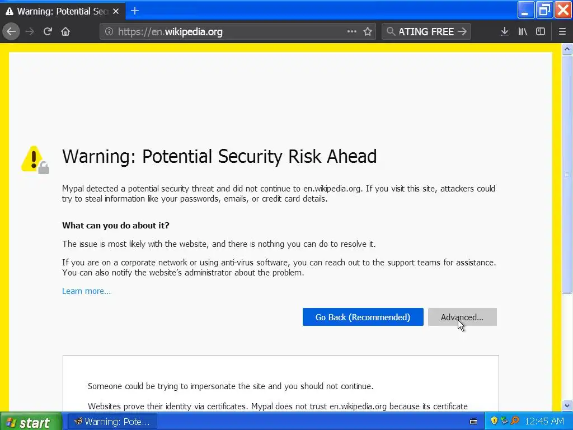Open a new tab with plus button
The height and width of the screenshot is (430, 573).
pyautogui.click(x=135, y=11)
